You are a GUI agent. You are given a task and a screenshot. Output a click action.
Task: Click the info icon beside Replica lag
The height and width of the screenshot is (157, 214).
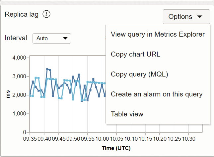[46, 14]
